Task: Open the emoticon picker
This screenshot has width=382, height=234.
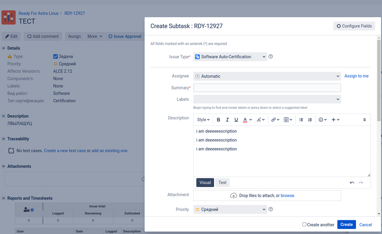Action: coord(323,120)
